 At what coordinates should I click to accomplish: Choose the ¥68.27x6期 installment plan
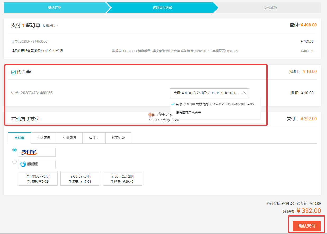pyautogui.click(x=80, y=179)
